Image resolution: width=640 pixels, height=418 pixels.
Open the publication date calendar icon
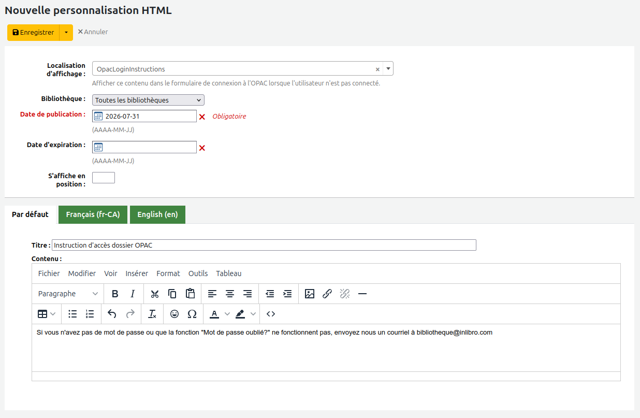click(98, 116)
